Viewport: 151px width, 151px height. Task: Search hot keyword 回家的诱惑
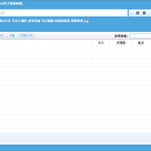point(62,21)
